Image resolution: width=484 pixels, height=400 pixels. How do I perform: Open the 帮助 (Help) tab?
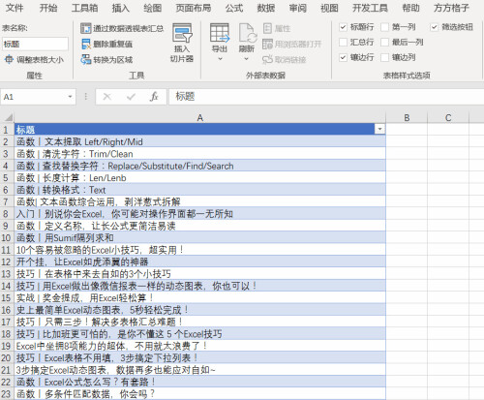[x=410, y=8]
